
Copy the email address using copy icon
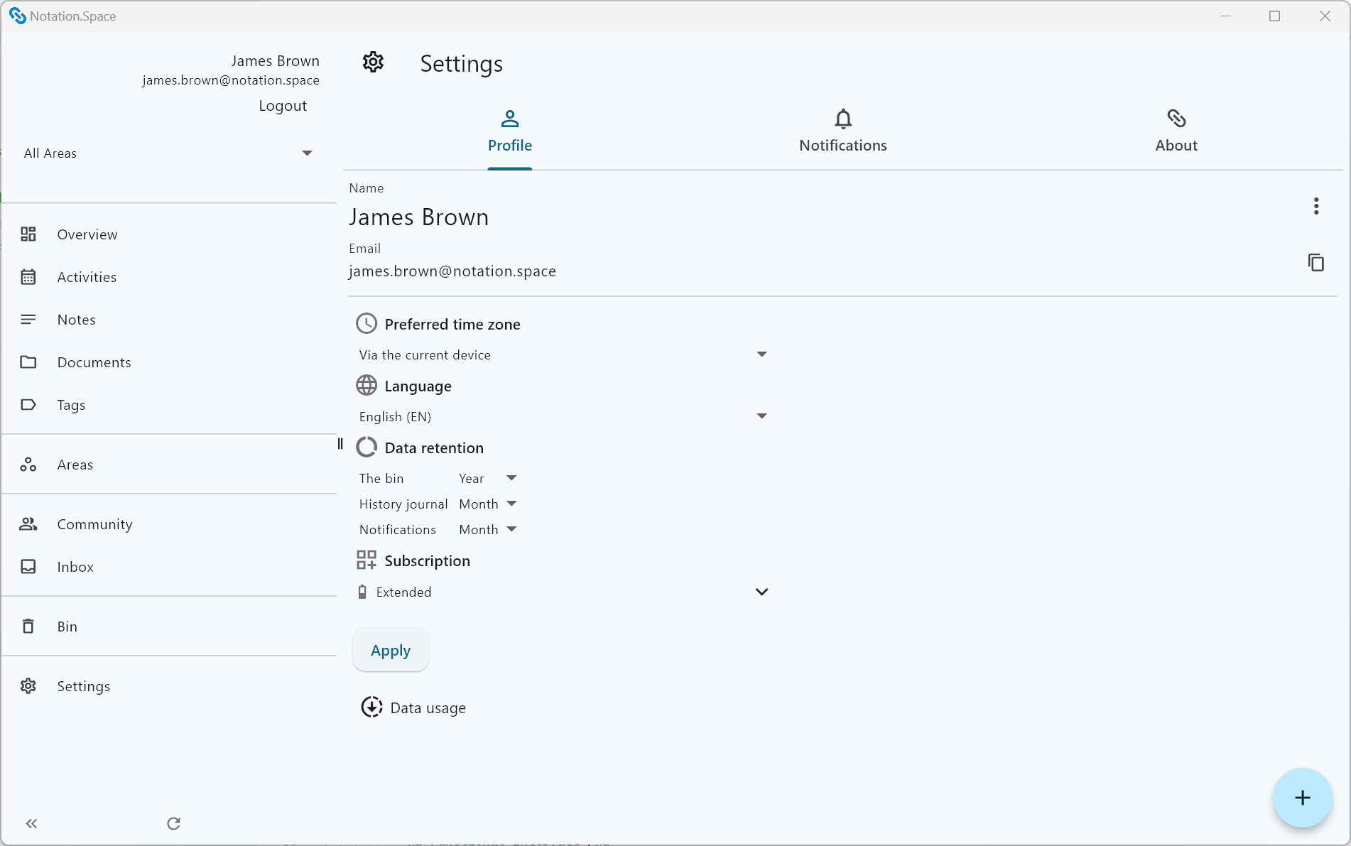point(1316,263)
